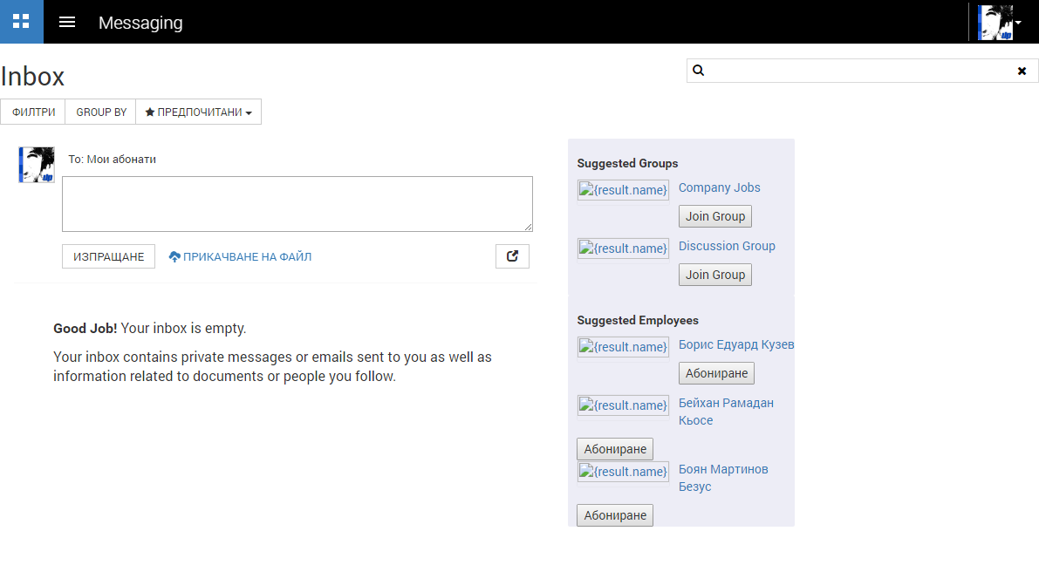
Task: Open the Company Jobs group link
Action: tap(719, 187)
